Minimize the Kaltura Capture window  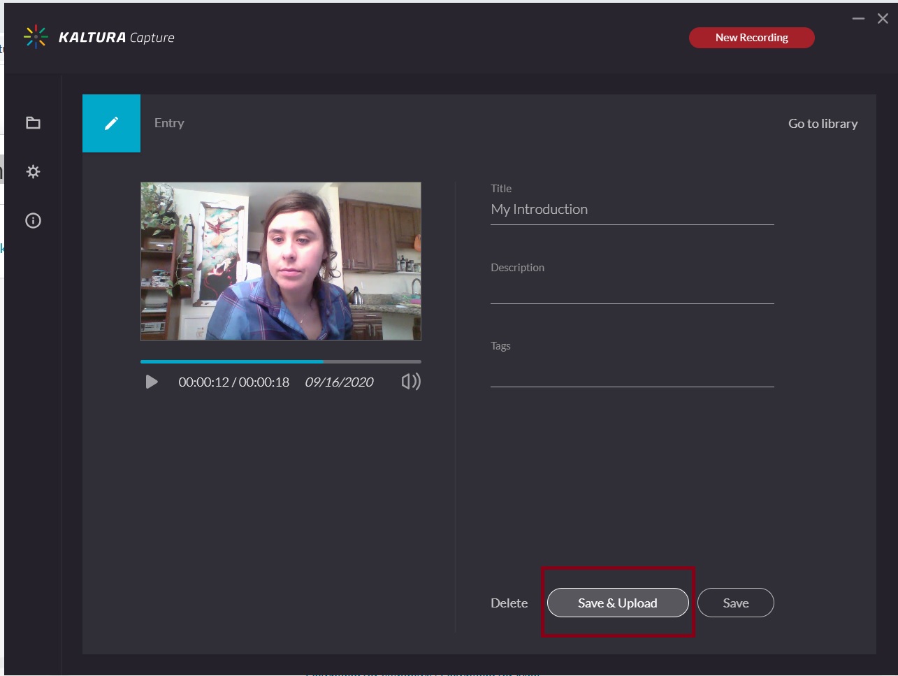(858, 19)
